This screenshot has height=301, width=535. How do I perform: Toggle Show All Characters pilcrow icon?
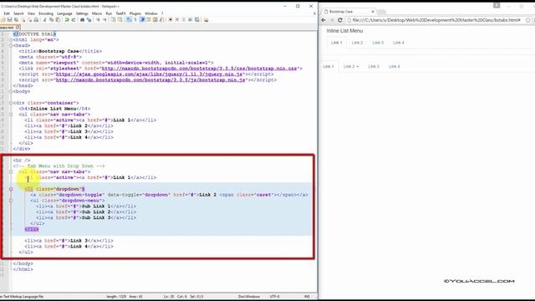135,20
